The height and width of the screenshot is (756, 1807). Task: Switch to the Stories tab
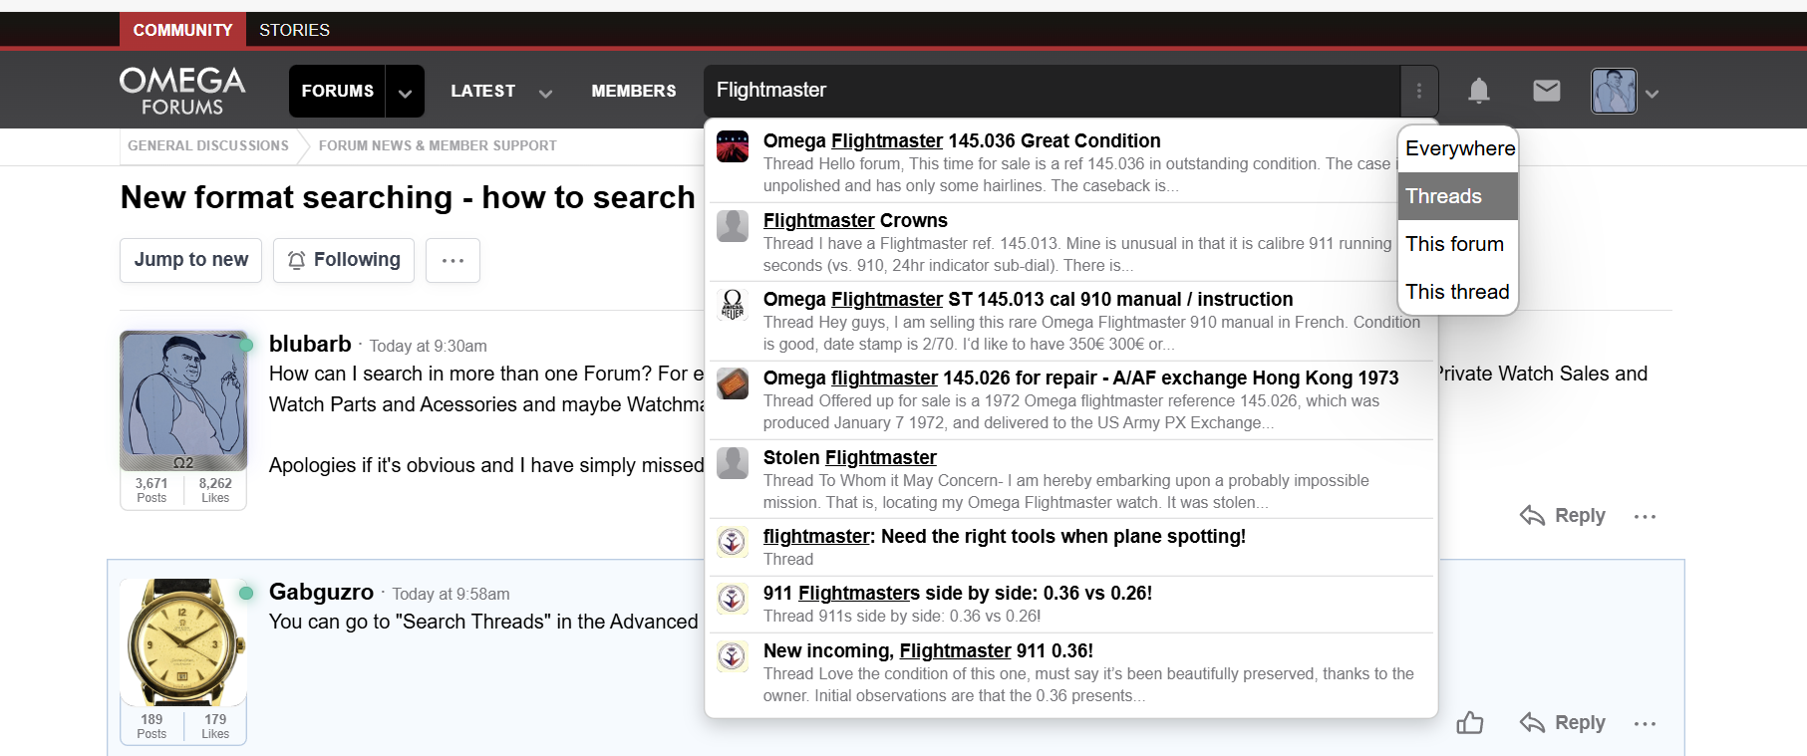click(294, 30)
